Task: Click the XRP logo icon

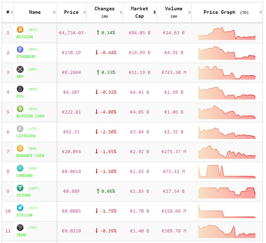Action: click(x=20, y=69)
